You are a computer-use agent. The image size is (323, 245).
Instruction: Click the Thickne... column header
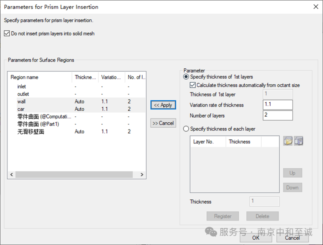point(85,77)
